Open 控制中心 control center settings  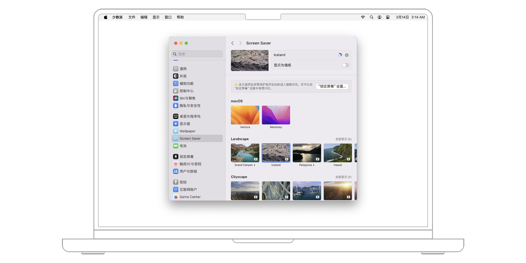click(197, 91)
